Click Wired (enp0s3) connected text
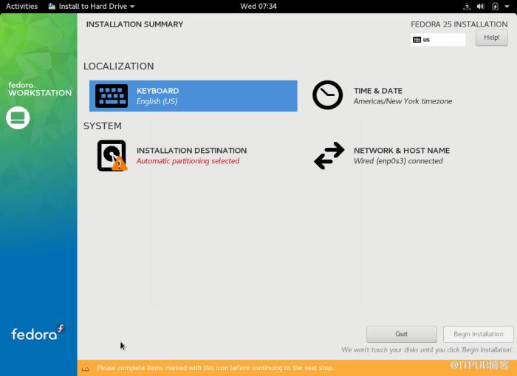This screenshot has width=517, height=376. click(x=398, y=161)
